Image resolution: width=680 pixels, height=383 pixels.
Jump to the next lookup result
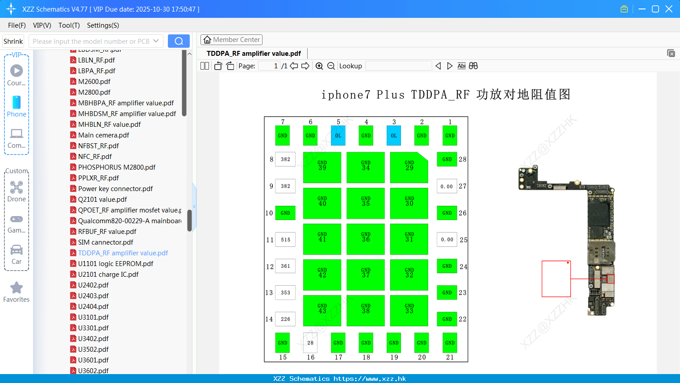click(450, 66)
